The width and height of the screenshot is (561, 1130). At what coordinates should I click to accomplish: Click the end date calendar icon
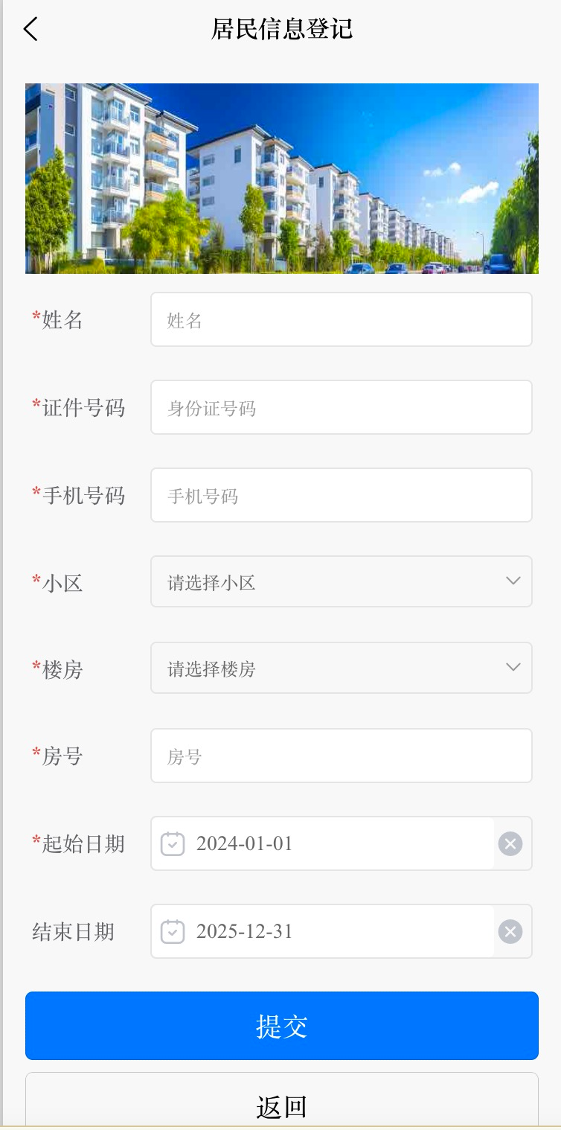(x=173, y=932)
